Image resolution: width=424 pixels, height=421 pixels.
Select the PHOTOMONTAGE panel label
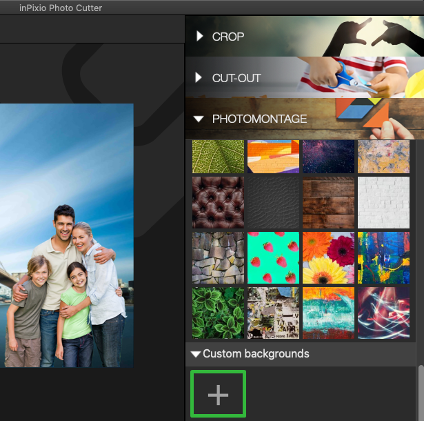coord(259,119)
